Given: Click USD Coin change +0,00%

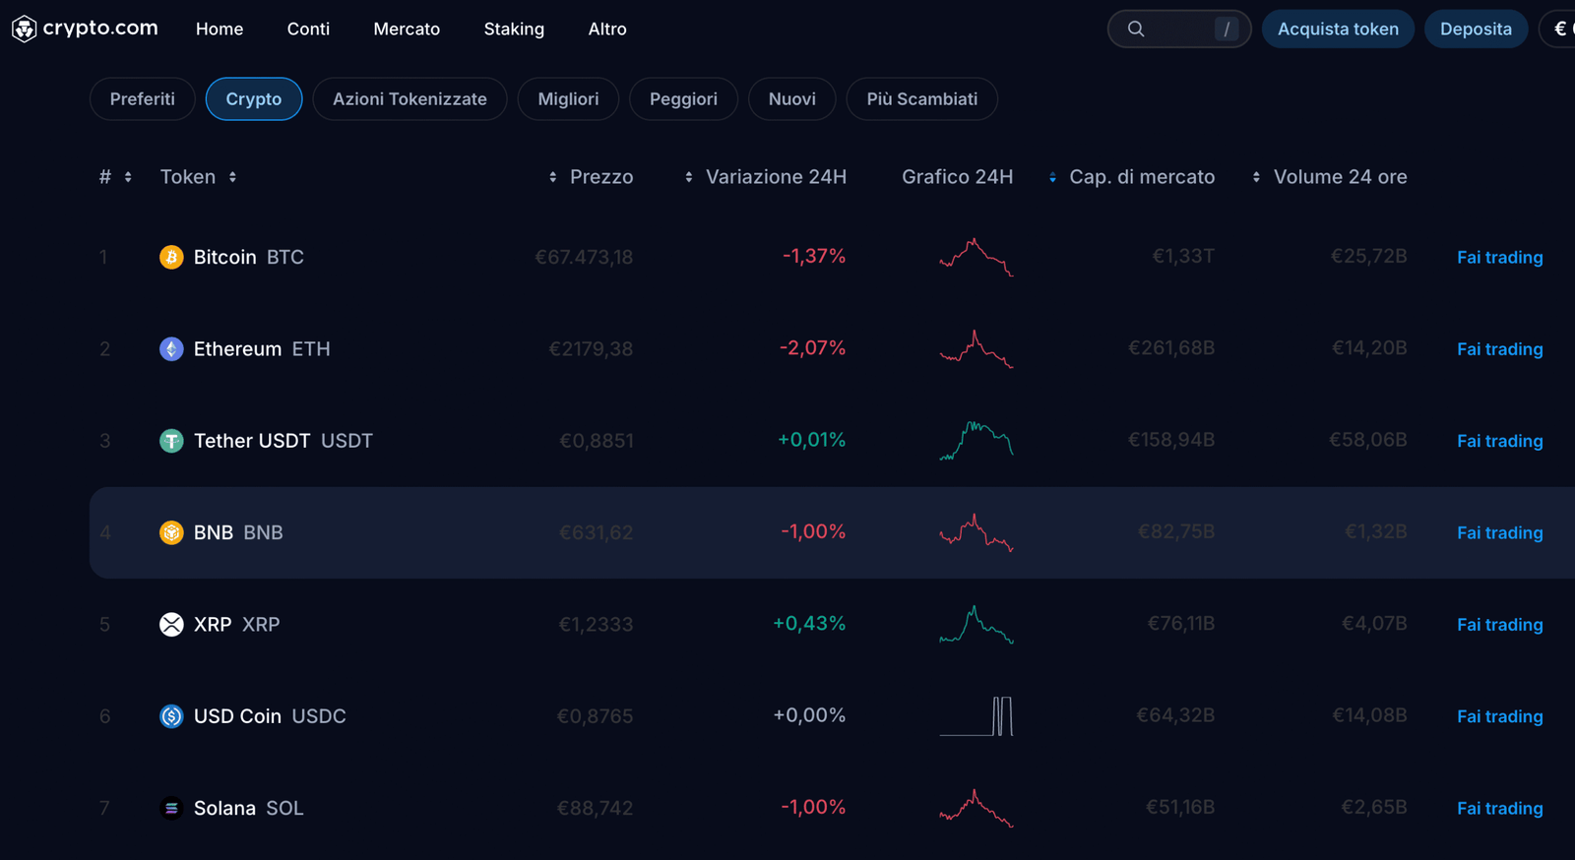Looking at the screenshot, I should pyautogui.click(x=809, y=715).
